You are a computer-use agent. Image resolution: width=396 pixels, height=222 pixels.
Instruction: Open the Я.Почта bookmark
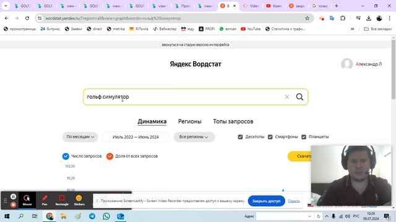pyautogui.click(x=139, y=29)
